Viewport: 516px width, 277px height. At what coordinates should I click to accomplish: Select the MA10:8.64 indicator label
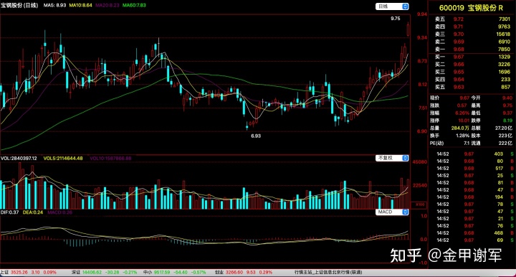coord(80,5)
